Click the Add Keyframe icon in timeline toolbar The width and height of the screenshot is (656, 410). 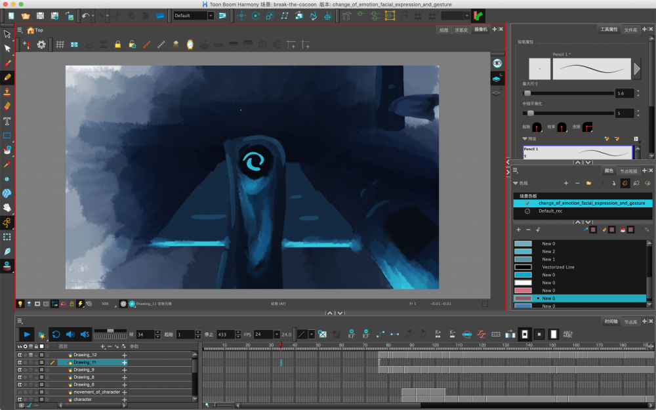click(352, 334)
